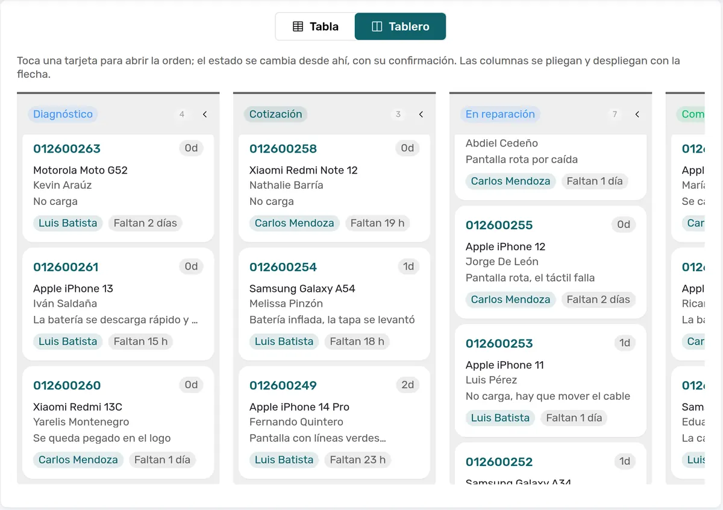The width and height of the screenshot is (723, 510).
Task: Open order 012600254
Action: [283, 267]
